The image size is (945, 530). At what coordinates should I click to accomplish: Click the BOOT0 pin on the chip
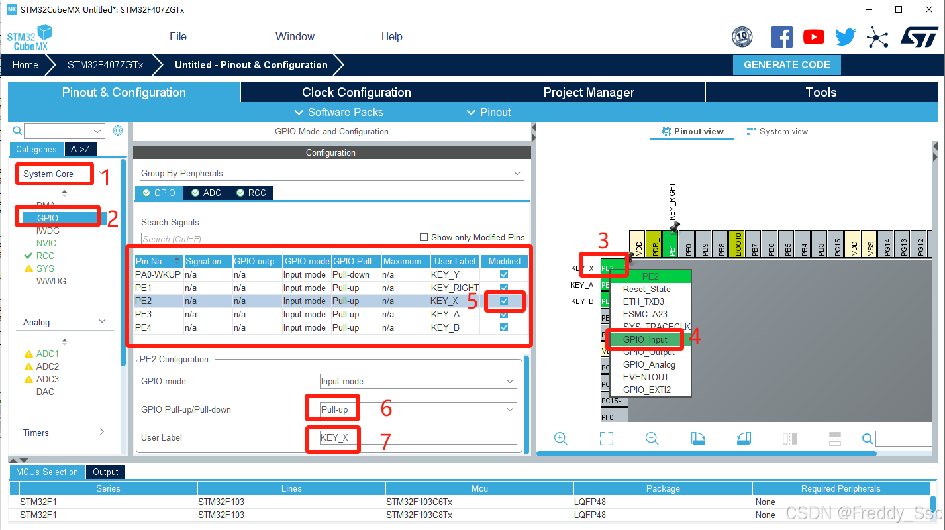click(x=736, y=244)
